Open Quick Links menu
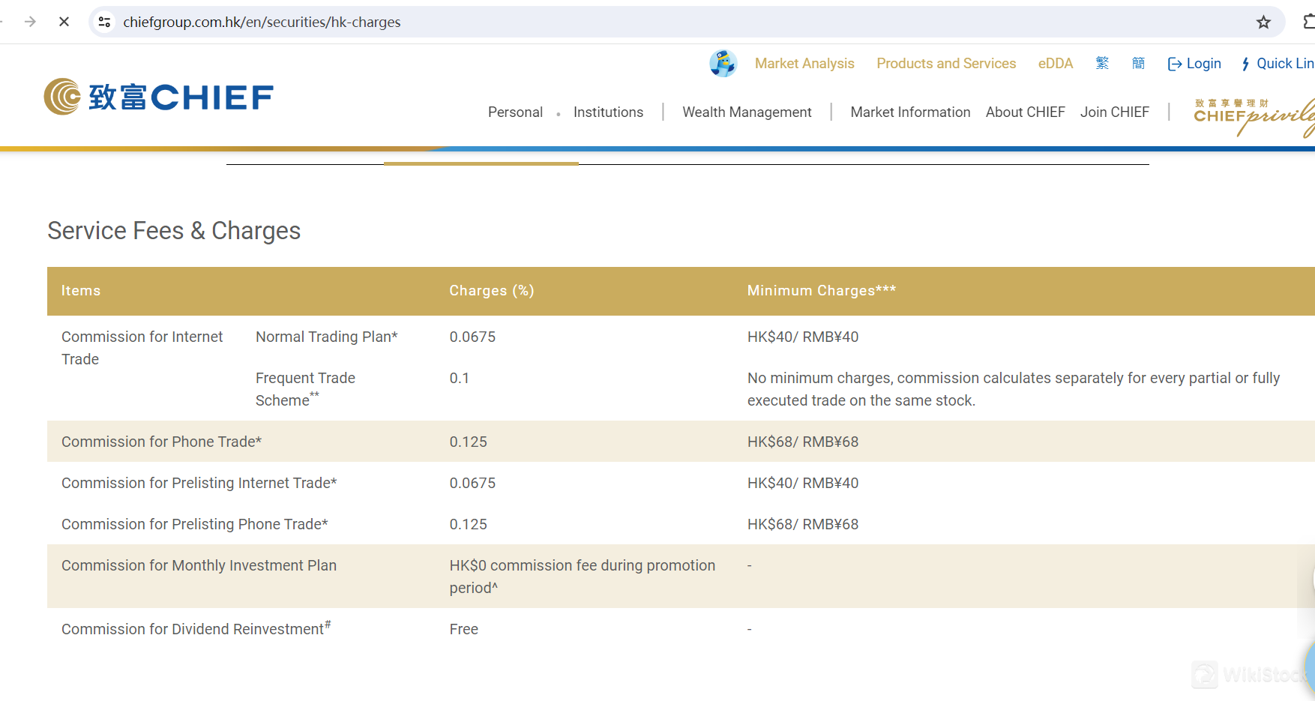 click(x=1278, y=64)
